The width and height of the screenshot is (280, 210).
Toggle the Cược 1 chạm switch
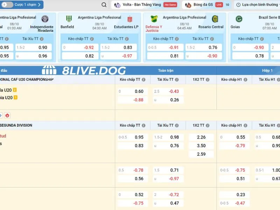(7, 5)
